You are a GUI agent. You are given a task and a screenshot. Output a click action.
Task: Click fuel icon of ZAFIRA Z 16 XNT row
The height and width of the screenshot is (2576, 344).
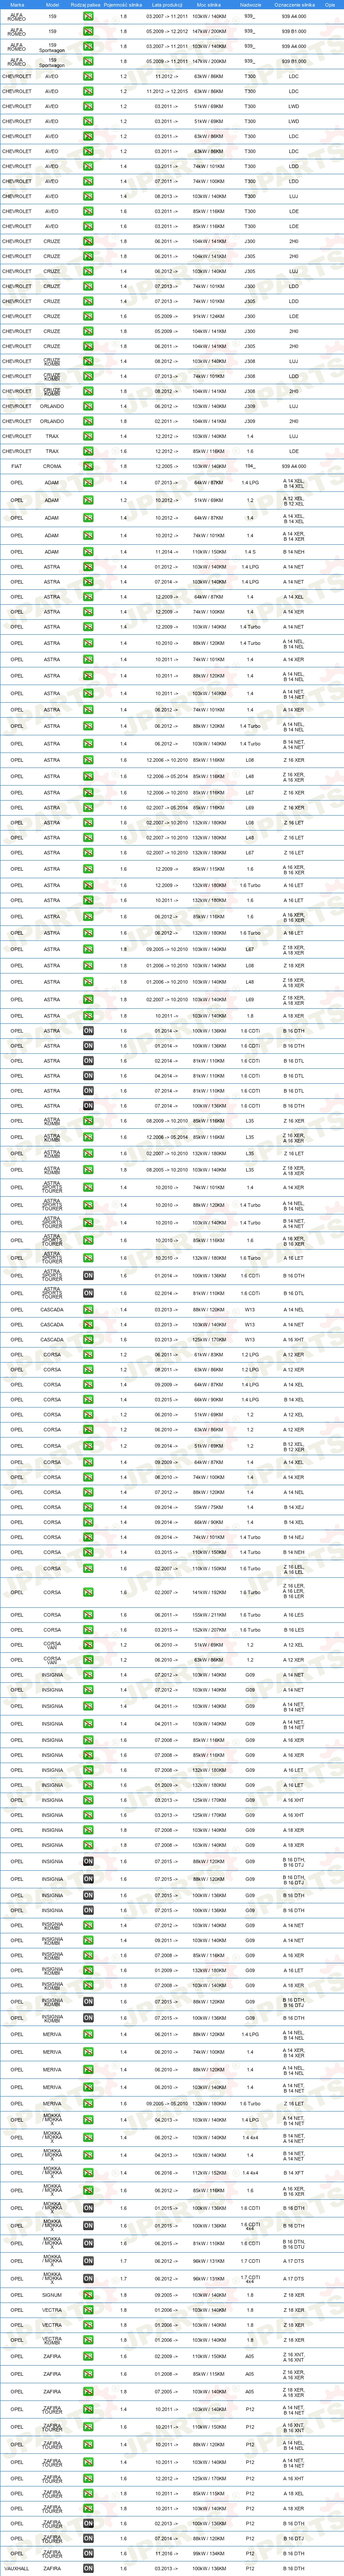88,2357
